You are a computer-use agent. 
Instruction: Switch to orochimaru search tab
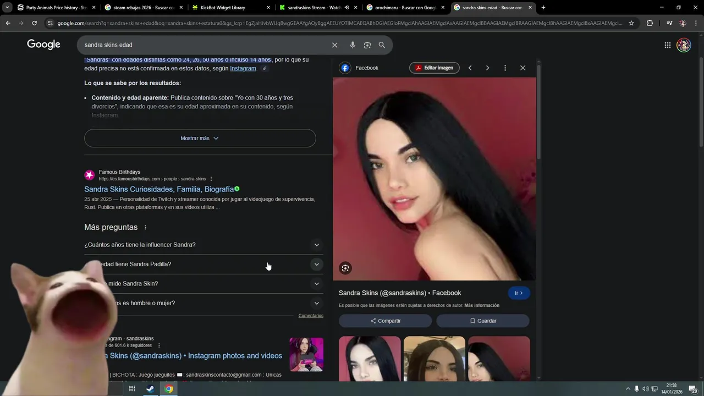tap(405, 8)
